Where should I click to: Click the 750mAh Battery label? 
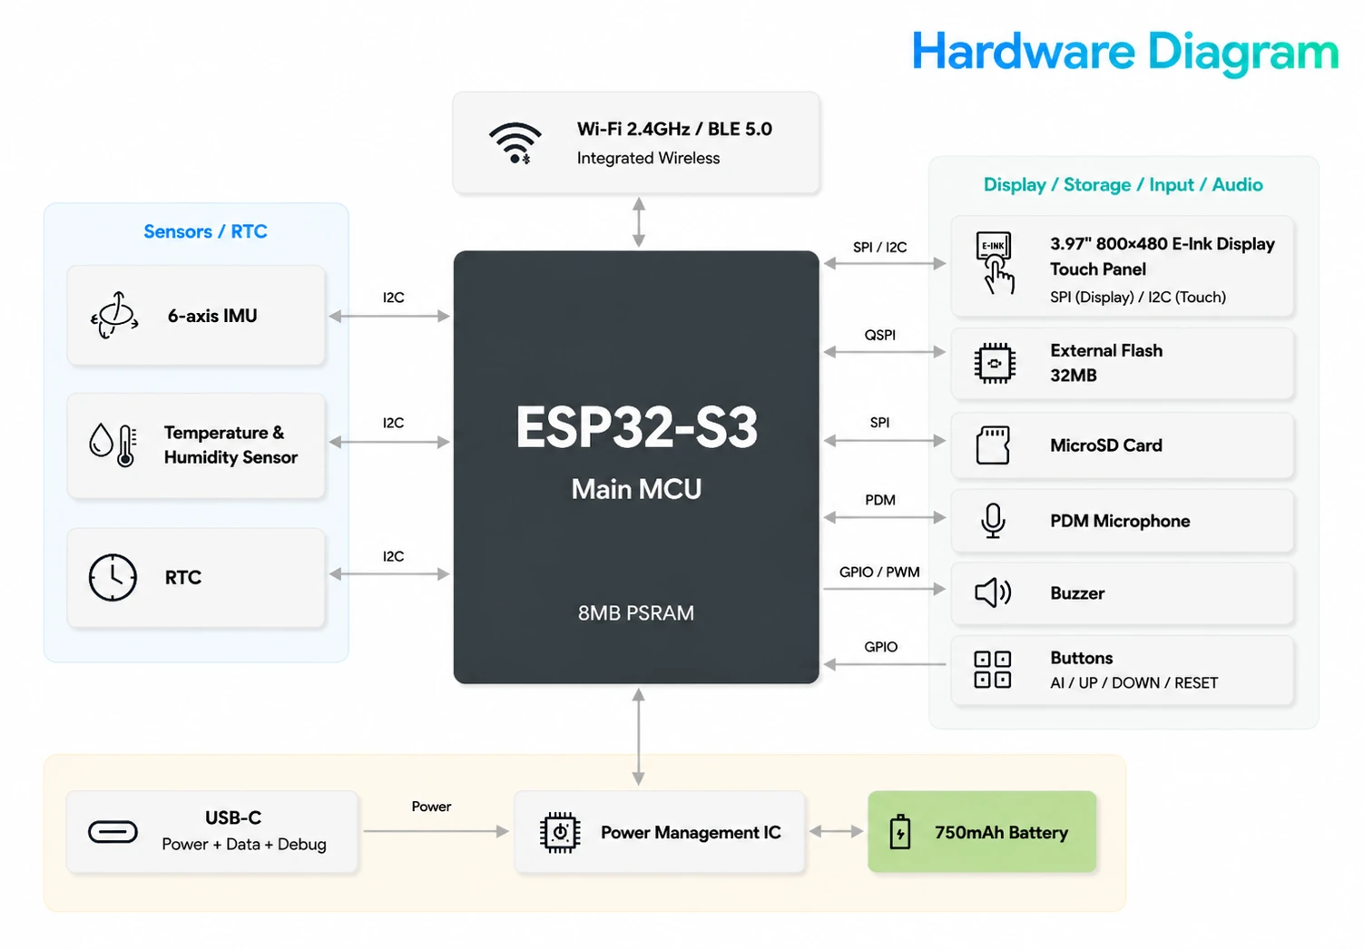point(1001,833)
